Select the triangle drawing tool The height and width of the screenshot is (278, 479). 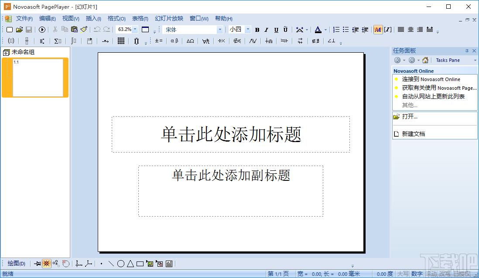click(x=130, y=264)
